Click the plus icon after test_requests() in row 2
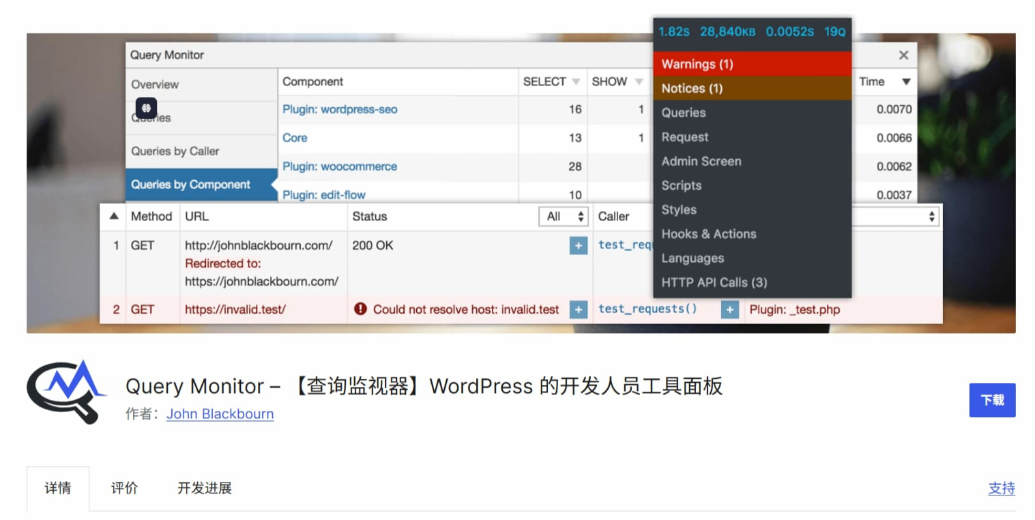The image size is (1035, 520). (729, 310)
